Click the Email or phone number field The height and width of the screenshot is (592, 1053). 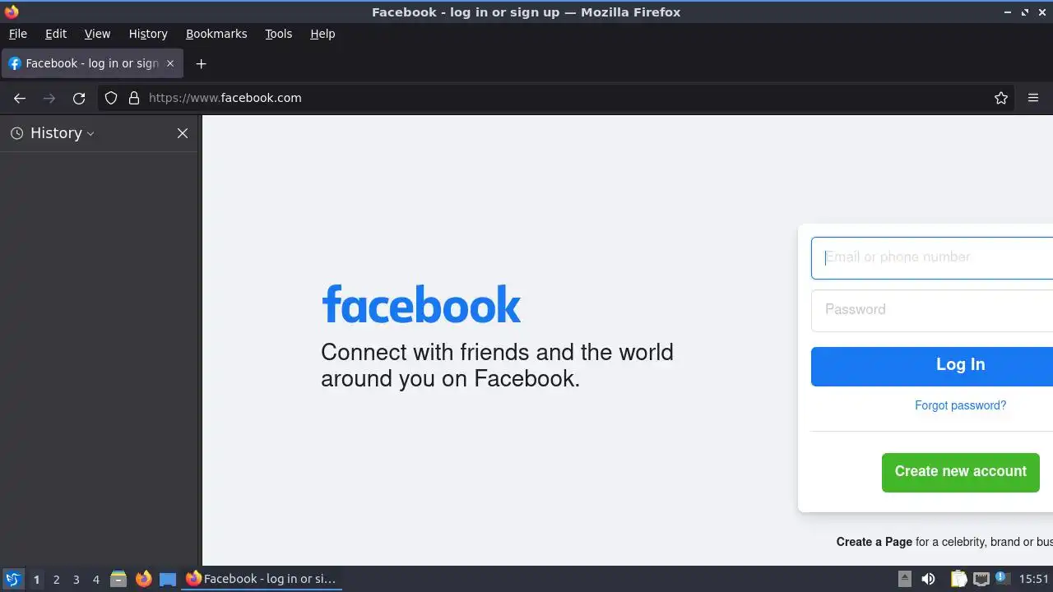932,257
